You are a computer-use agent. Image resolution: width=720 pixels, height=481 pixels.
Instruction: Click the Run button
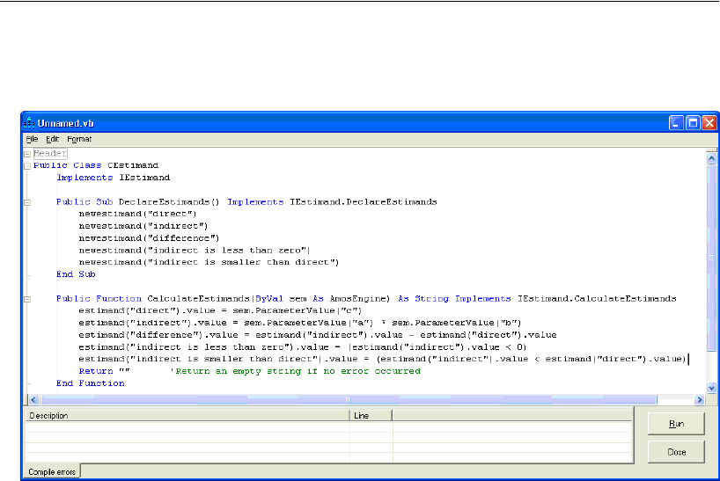click(676, 424)
